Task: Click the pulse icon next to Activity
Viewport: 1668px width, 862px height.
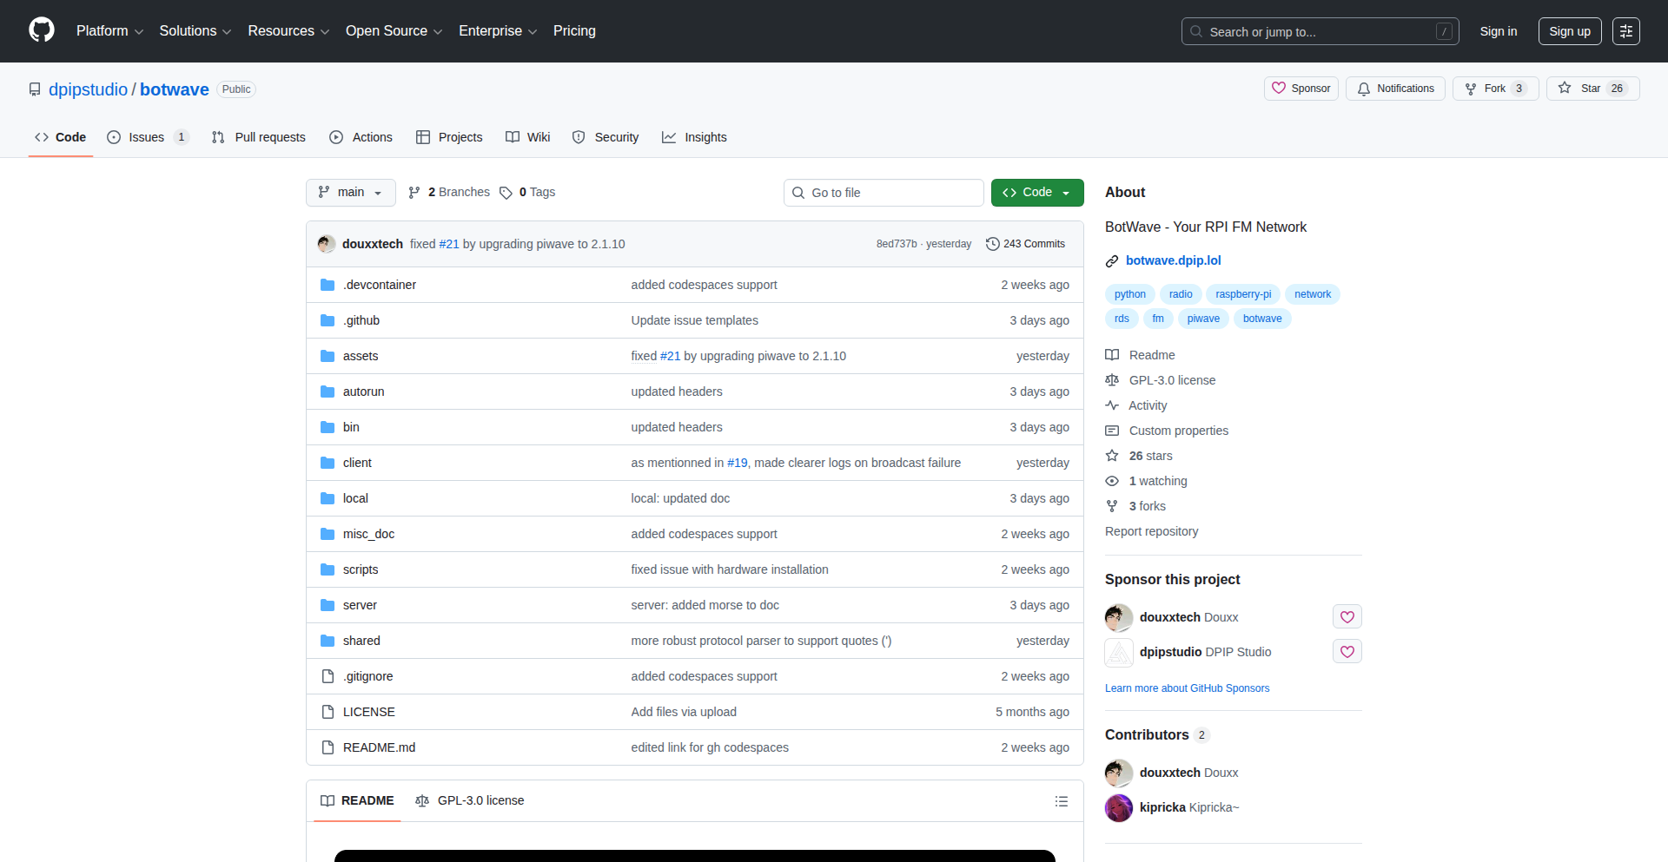Action: click(x=1112, y=405)
